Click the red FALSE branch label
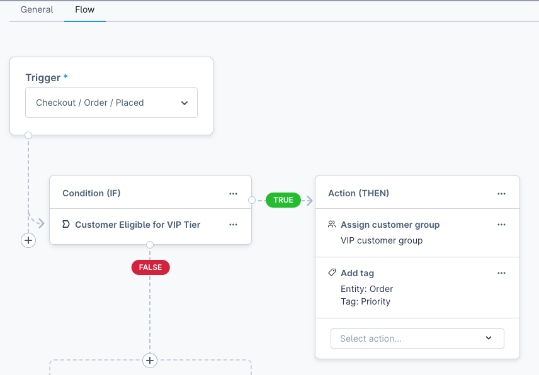 150,267
